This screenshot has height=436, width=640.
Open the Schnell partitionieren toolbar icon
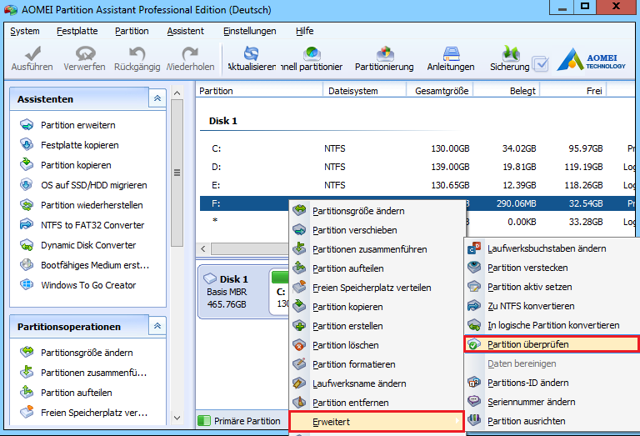coord(312,53)
